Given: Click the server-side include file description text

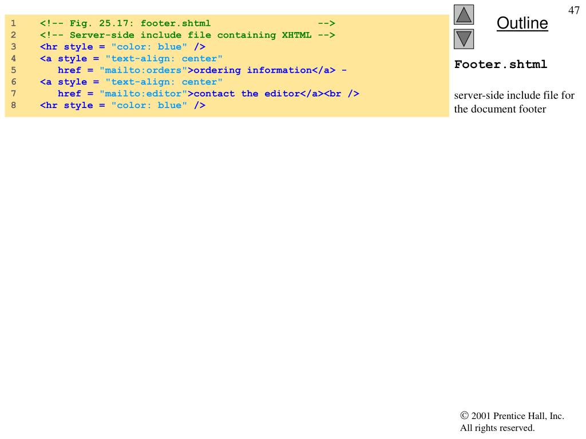Looking at the screenshot, I should [514, 102].
